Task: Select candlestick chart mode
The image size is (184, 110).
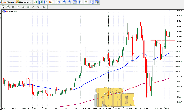Action: (x=41, y=2)
